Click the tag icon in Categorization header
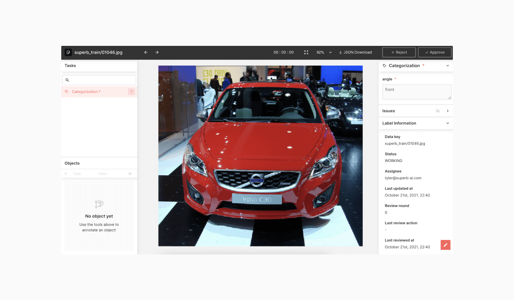This screenshot has height=300, width=514. tap(385, 66)
